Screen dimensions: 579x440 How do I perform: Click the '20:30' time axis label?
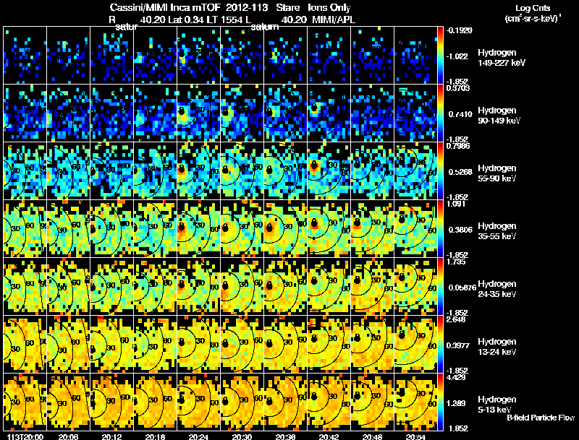tap(242, 437)
